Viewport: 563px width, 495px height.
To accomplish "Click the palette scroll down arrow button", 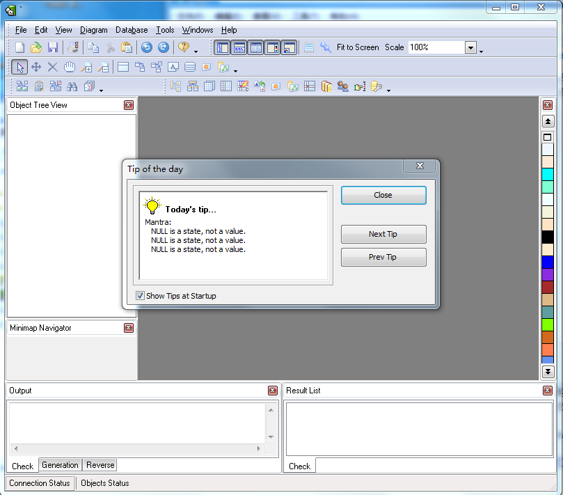I will tap(548, 372).
